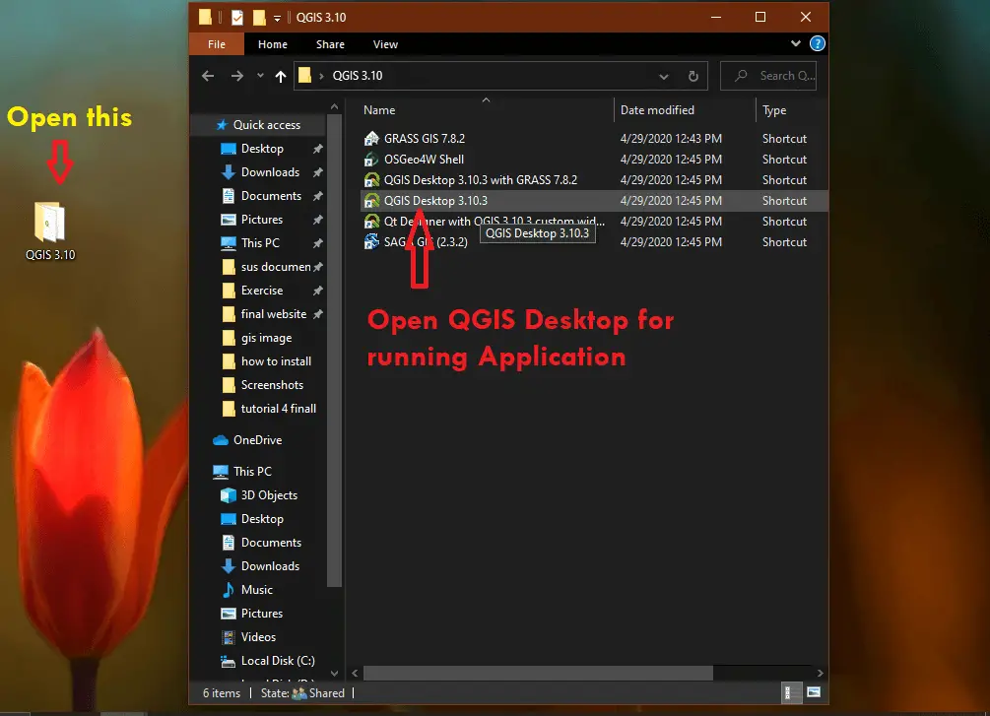Click the OSGeo4W Shell shortcut icon
The image size is (990, 716).
pos(372,160)
